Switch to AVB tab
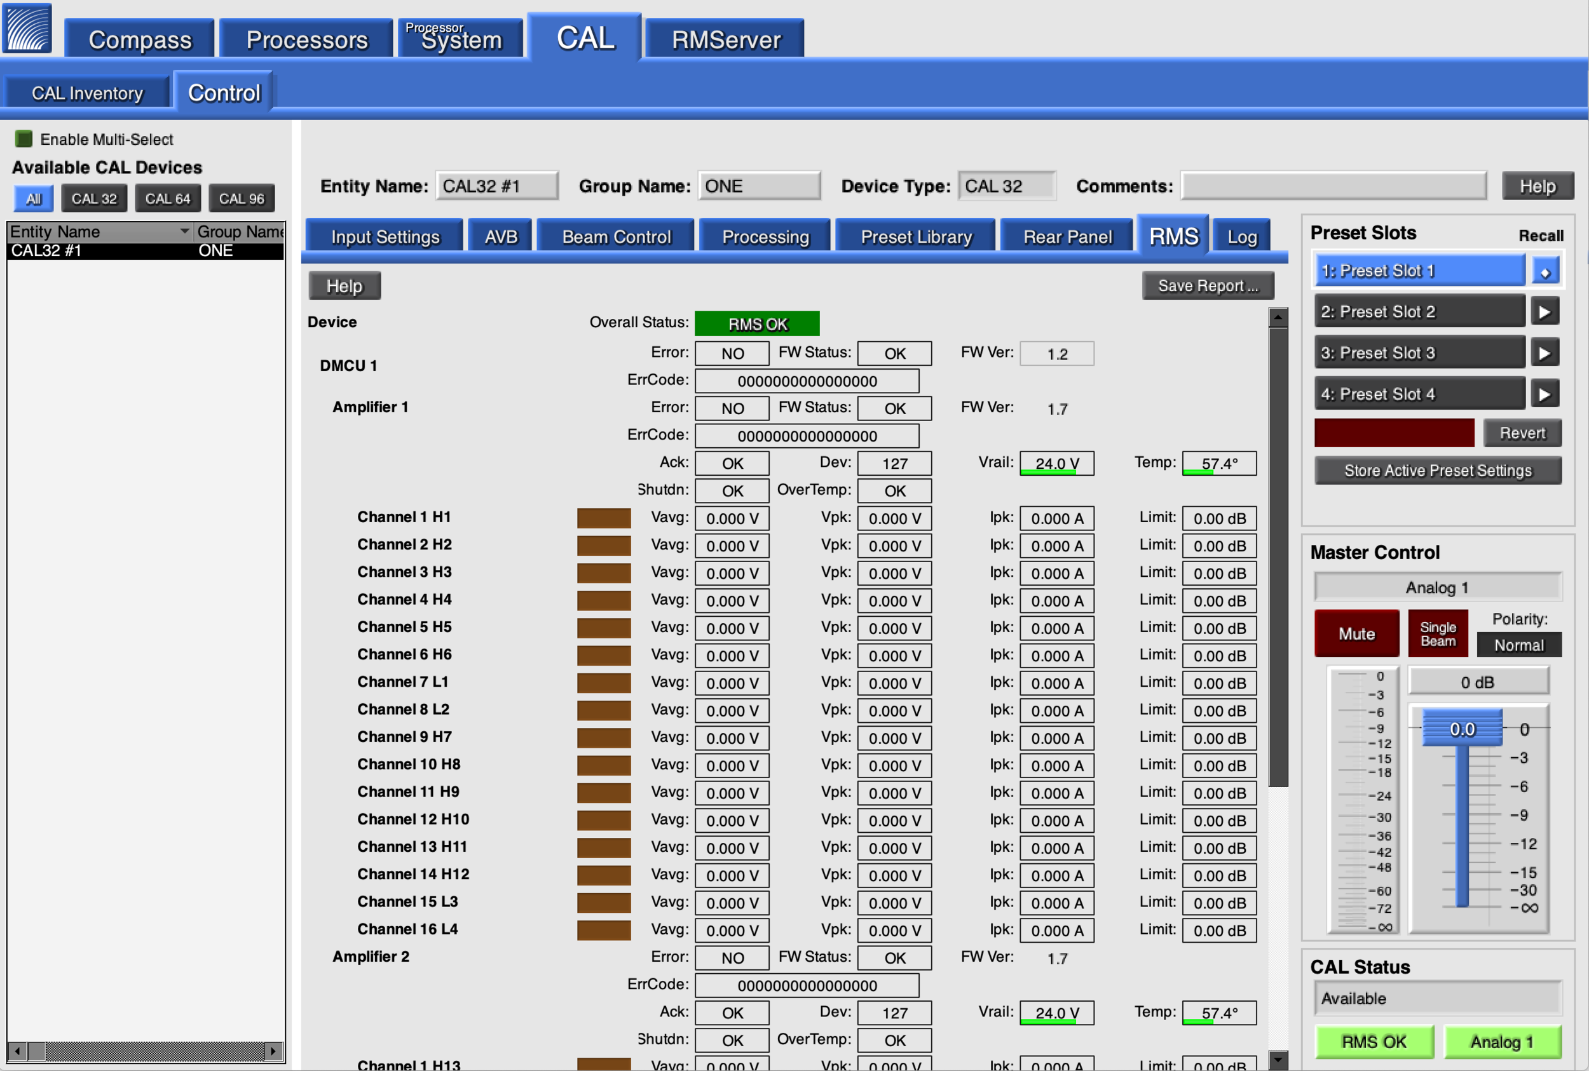Screen dimensions: 1589x1071 (501, 237)
